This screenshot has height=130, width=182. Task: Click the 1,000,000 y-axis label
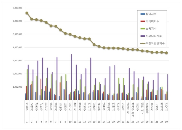tap(17, 87)
